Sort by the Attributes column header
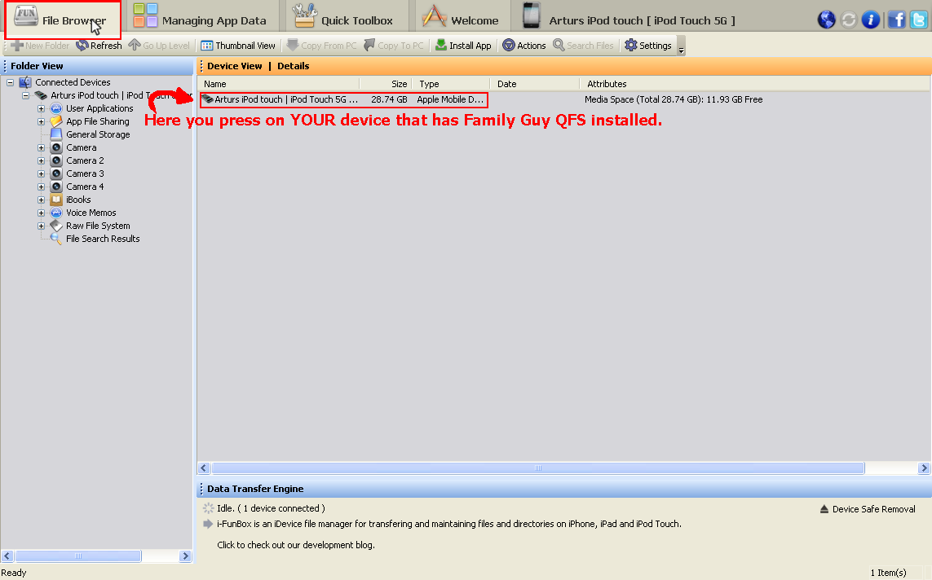 click(755, 84)
